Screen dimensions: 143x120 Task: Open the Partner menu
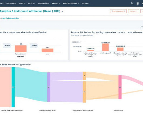(86, 4)
